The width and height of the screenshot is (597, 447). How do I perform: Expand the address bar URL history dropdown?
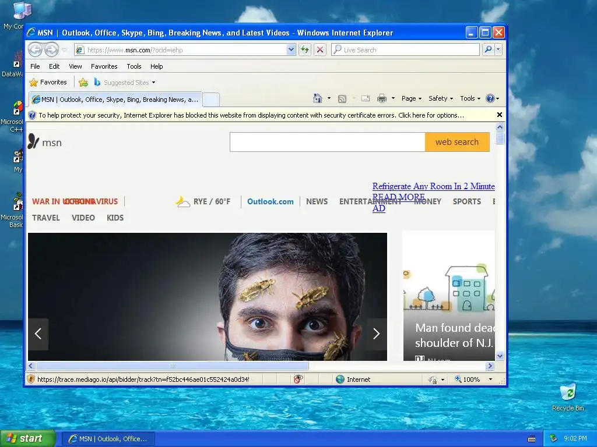click(291, 50)
